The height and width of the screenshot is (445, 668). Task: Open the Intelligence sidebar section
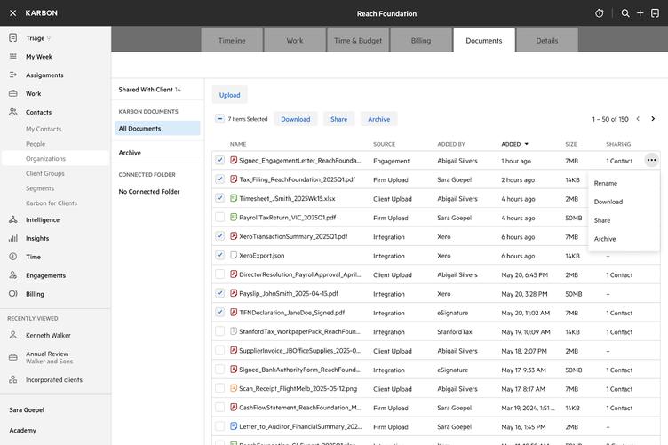coord(43,219)
